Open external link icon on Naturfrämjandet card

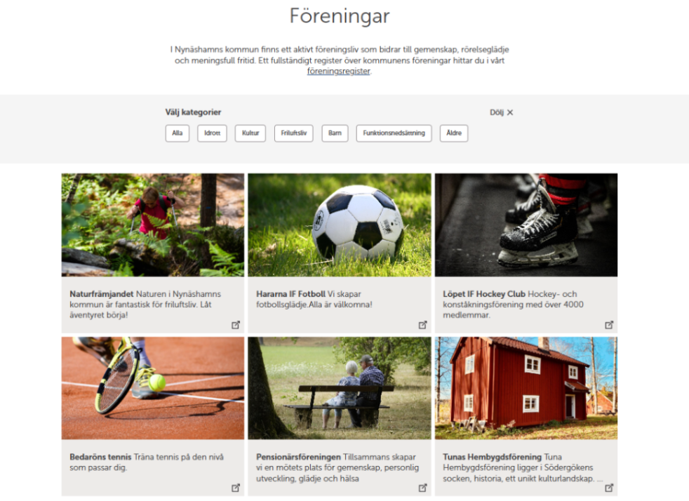click(x=236, y=325)
